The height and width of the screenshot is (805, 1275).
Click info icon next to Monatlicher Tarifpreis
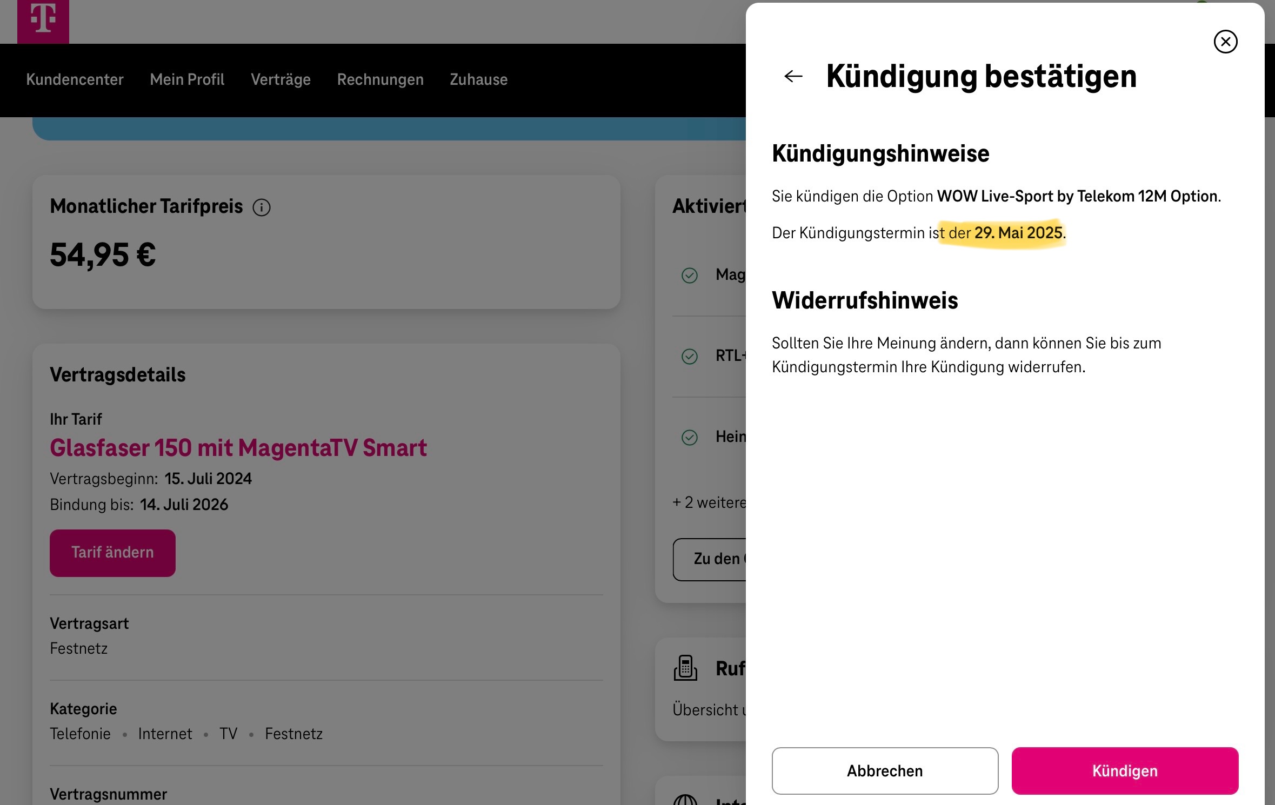262,207
